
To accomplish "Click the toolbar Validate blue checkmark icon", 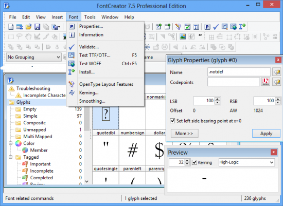I will 216,27.
